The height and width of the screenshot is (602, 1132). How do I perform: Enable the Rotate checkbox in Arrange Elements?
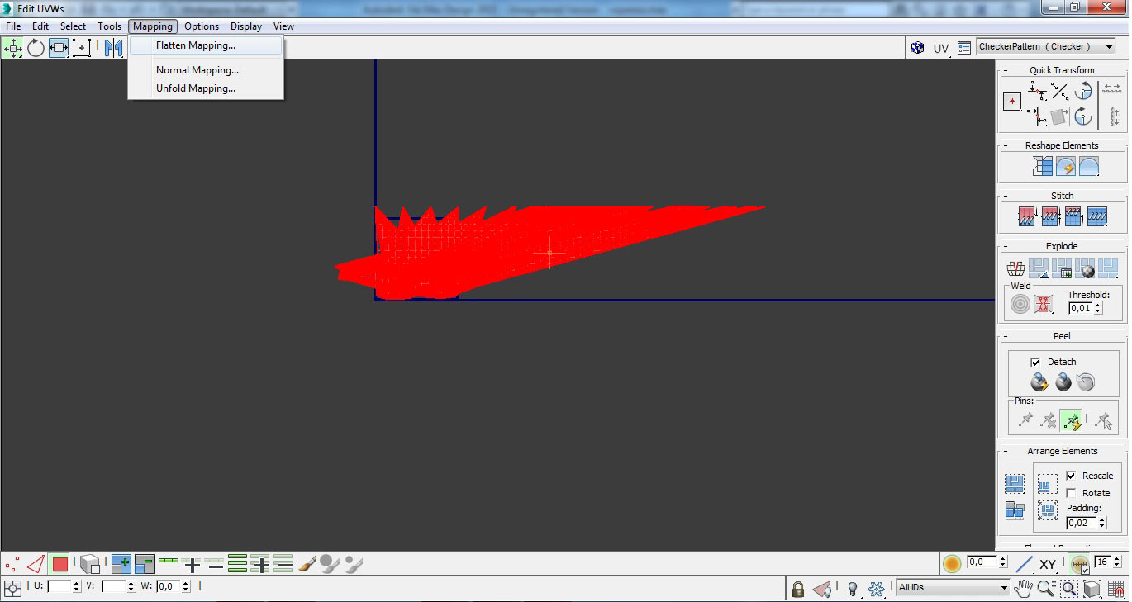(x=1071, y=493)
